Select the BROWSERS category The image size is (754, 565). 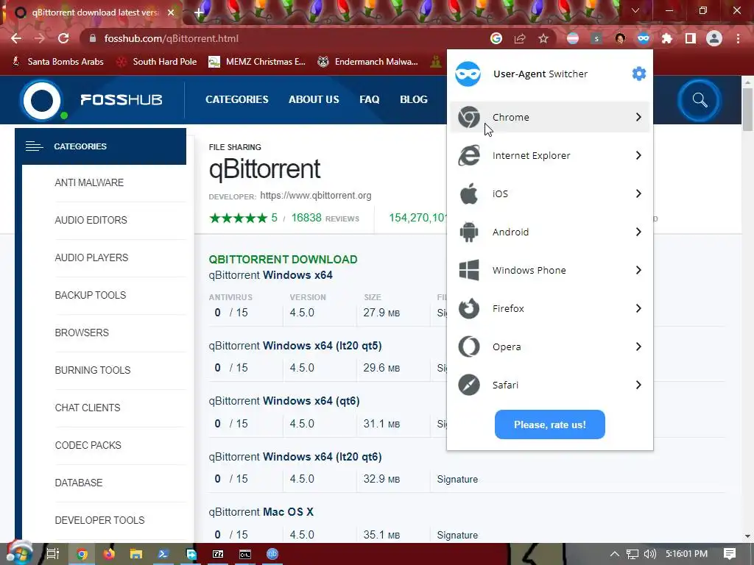point(82,333)
